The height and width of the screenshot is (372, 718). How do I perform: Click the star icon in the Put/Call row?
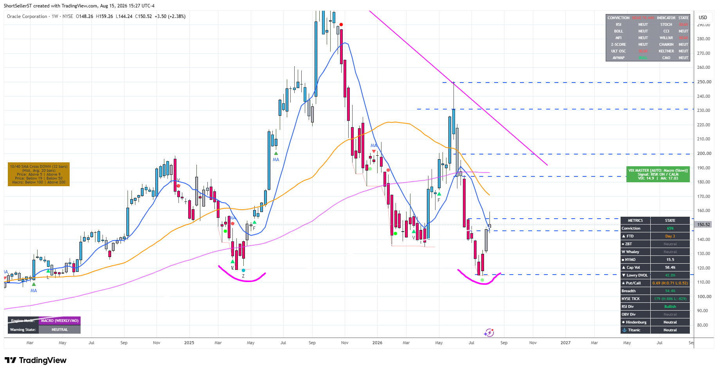(x=624, y=283)
